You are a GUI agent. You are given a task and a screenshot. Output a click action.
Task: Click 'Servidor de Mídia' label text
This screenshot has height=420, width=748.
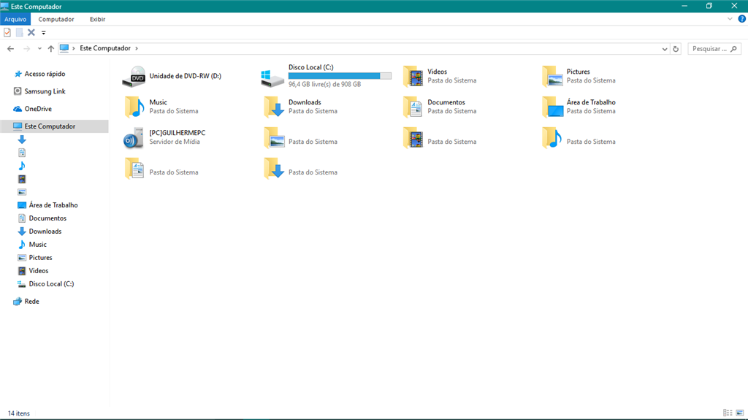tap(175, 142)
